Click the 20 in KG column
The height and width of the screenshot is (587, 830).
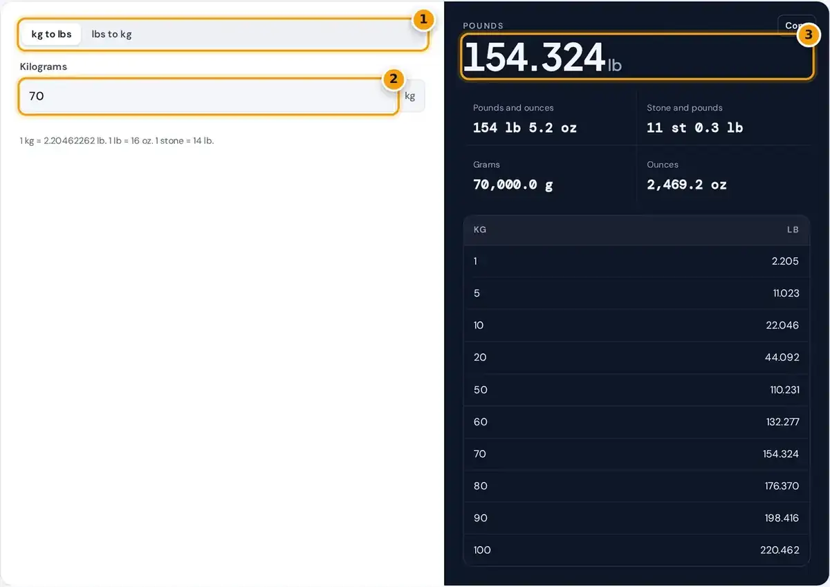pos(480,357)
